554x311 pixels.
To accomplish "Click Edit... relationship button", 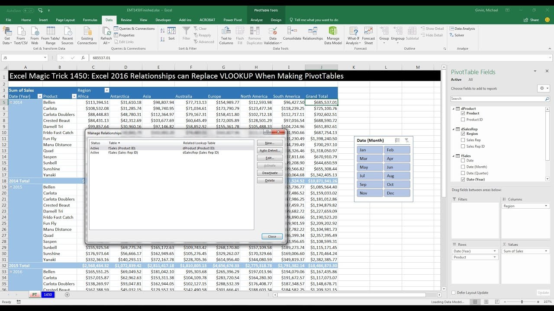I will point(270,158).
